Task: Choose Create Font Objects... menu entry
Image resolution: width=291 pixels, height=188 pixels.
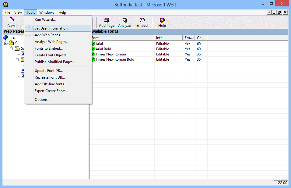Action: (x=58, y=55)
